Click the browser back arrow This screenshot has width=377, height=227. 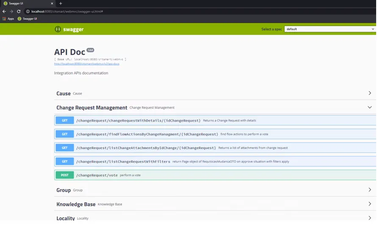[4, 11]
